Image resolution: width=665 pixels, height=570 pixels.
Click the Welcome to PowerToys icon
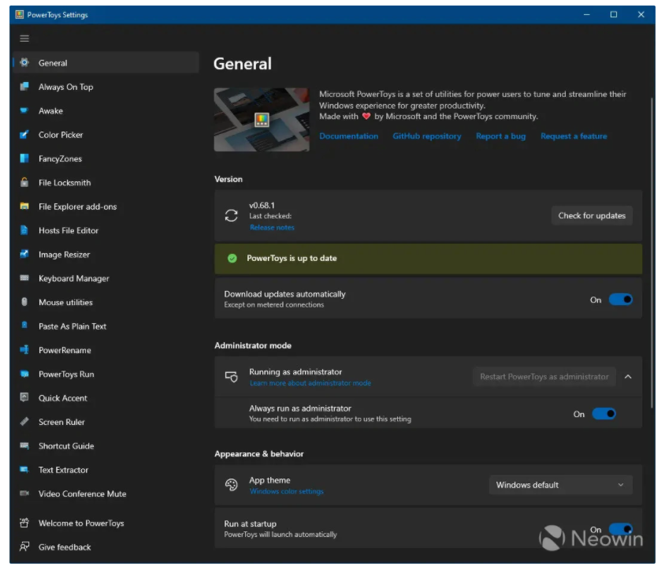point(24,523)
